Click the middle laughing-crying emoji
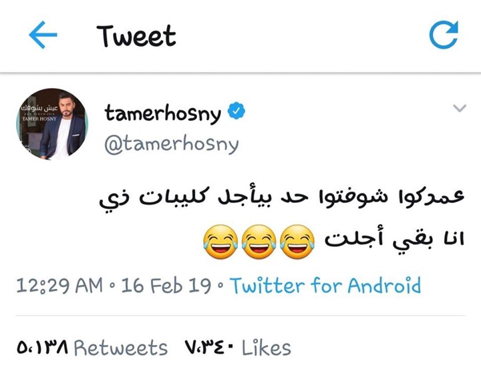The height and width of the screenshot is (369, 481). 259,242
